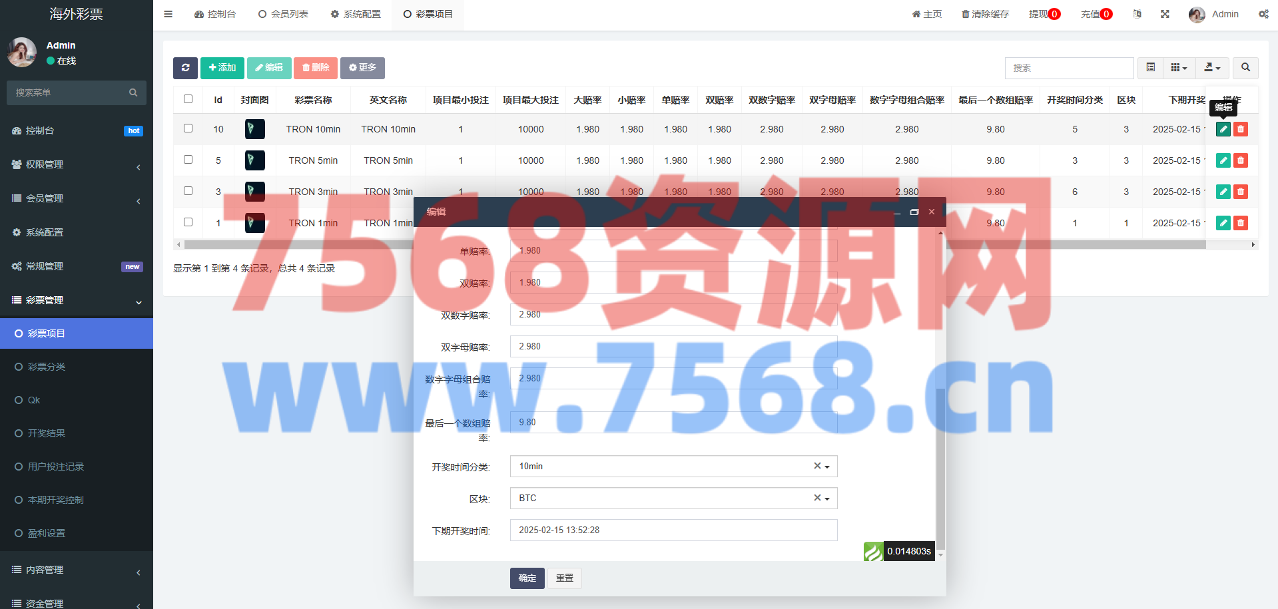This screenshot has width=1278, height=609.
Task: Click the refresh icon button in the toolbar
Action: [185, 68]
